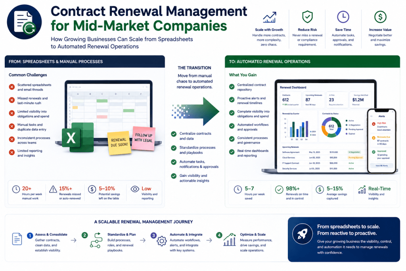The height and width of the screenshot is (271, 406).
Task: Click the Software Agreement table row
Action: click(323, 152)
